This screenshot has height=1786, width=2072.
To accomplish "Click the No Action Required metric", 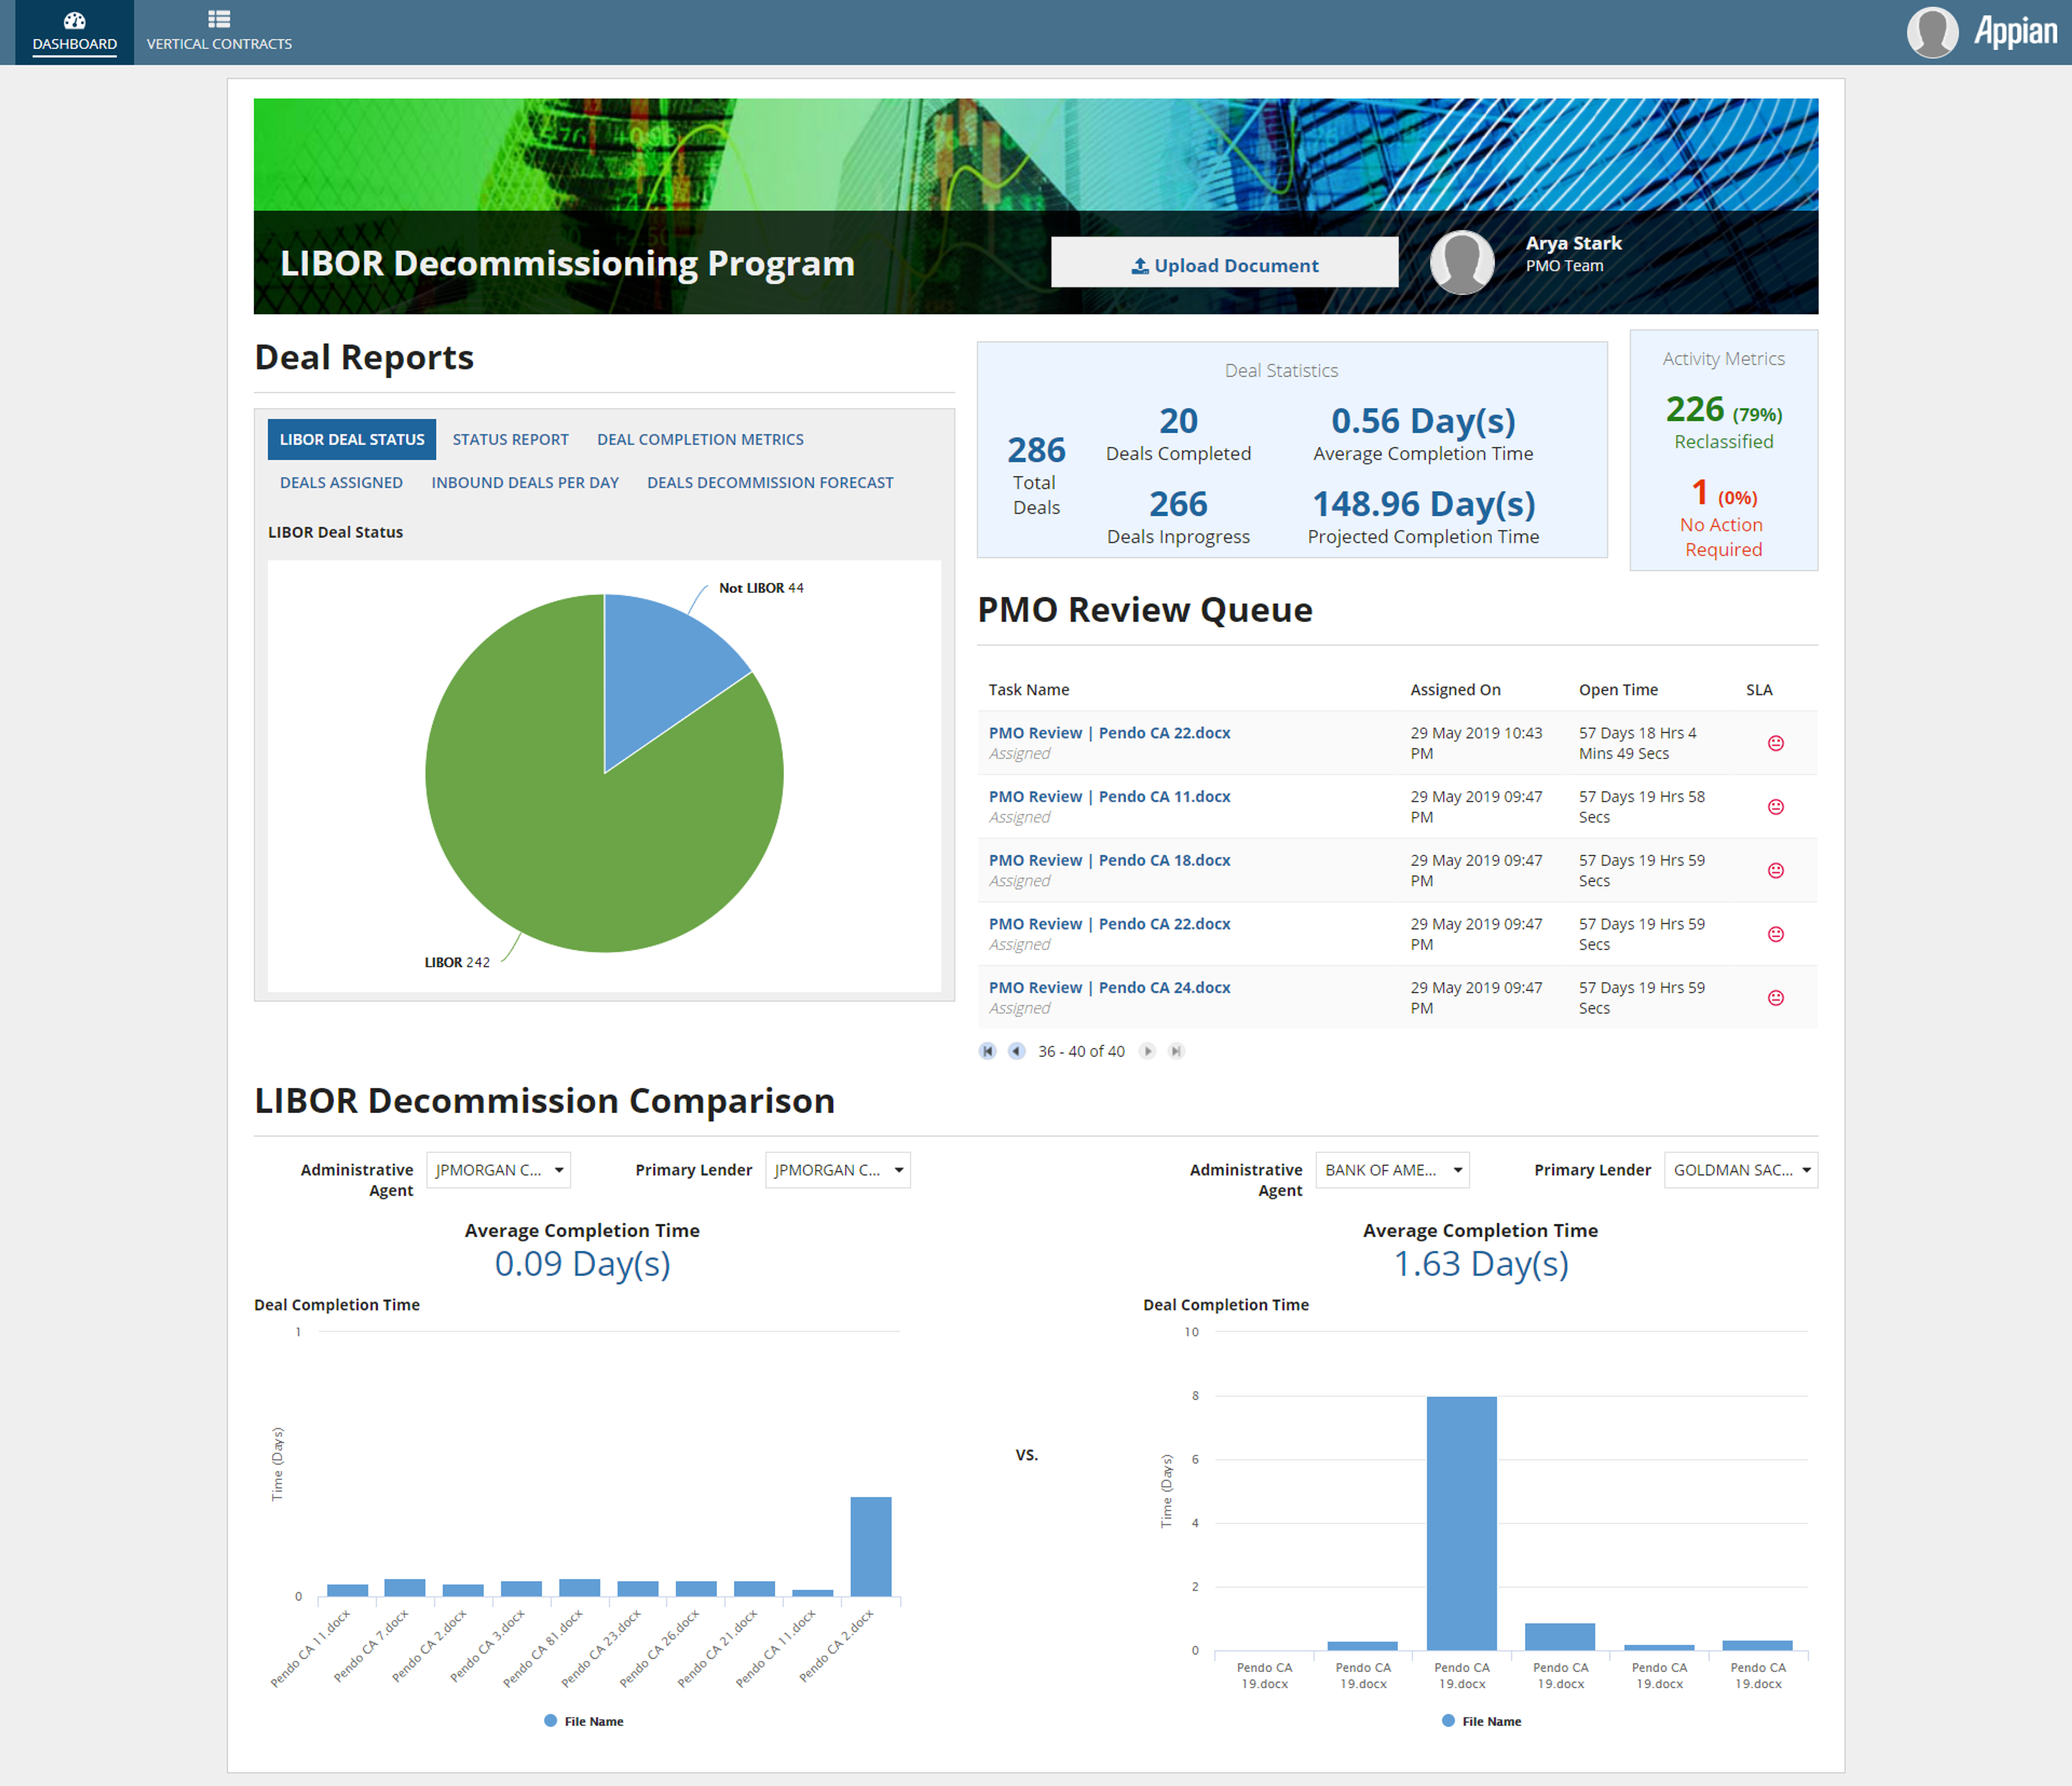I will click(x=1723, y=517).
